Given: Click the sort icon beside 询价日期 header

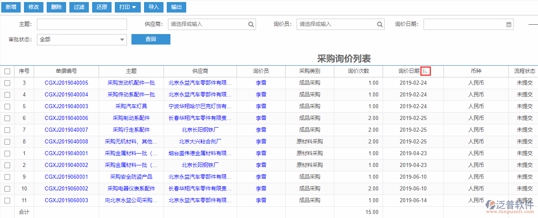Looking at the screenshot, I should point(425,71).
